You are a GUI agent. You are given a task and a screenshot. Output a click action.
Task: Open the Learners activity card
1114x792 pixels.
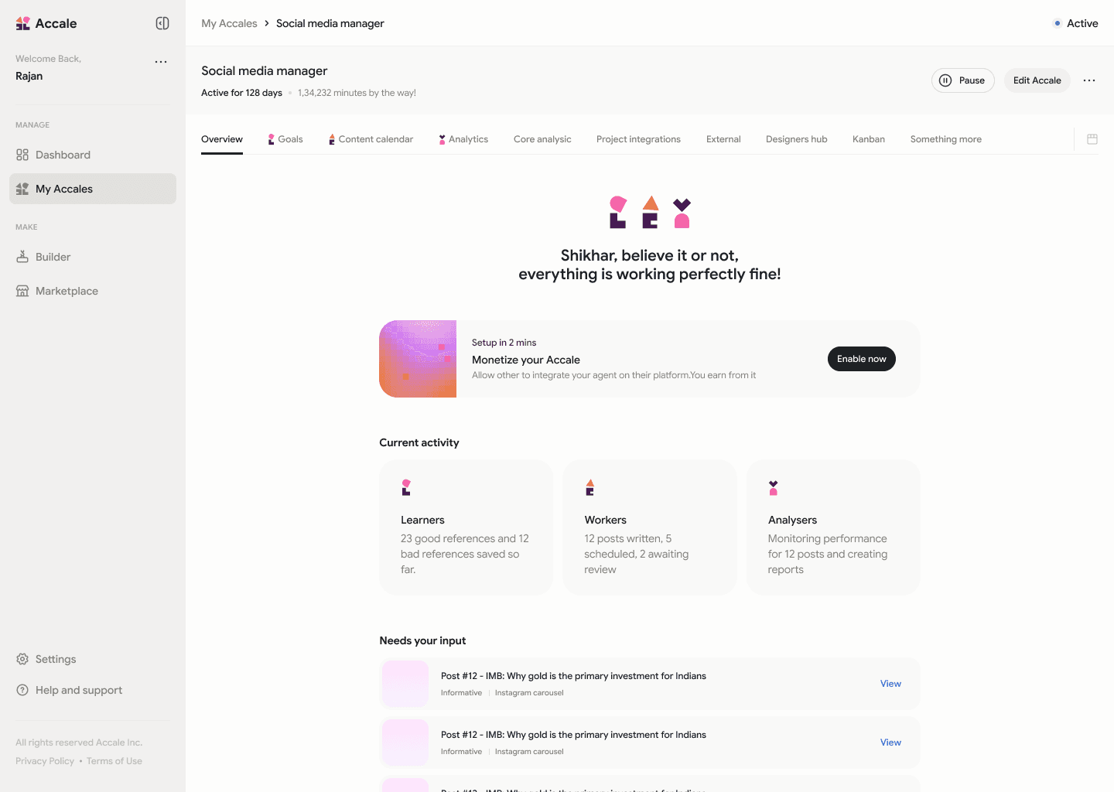coord(466,527)
